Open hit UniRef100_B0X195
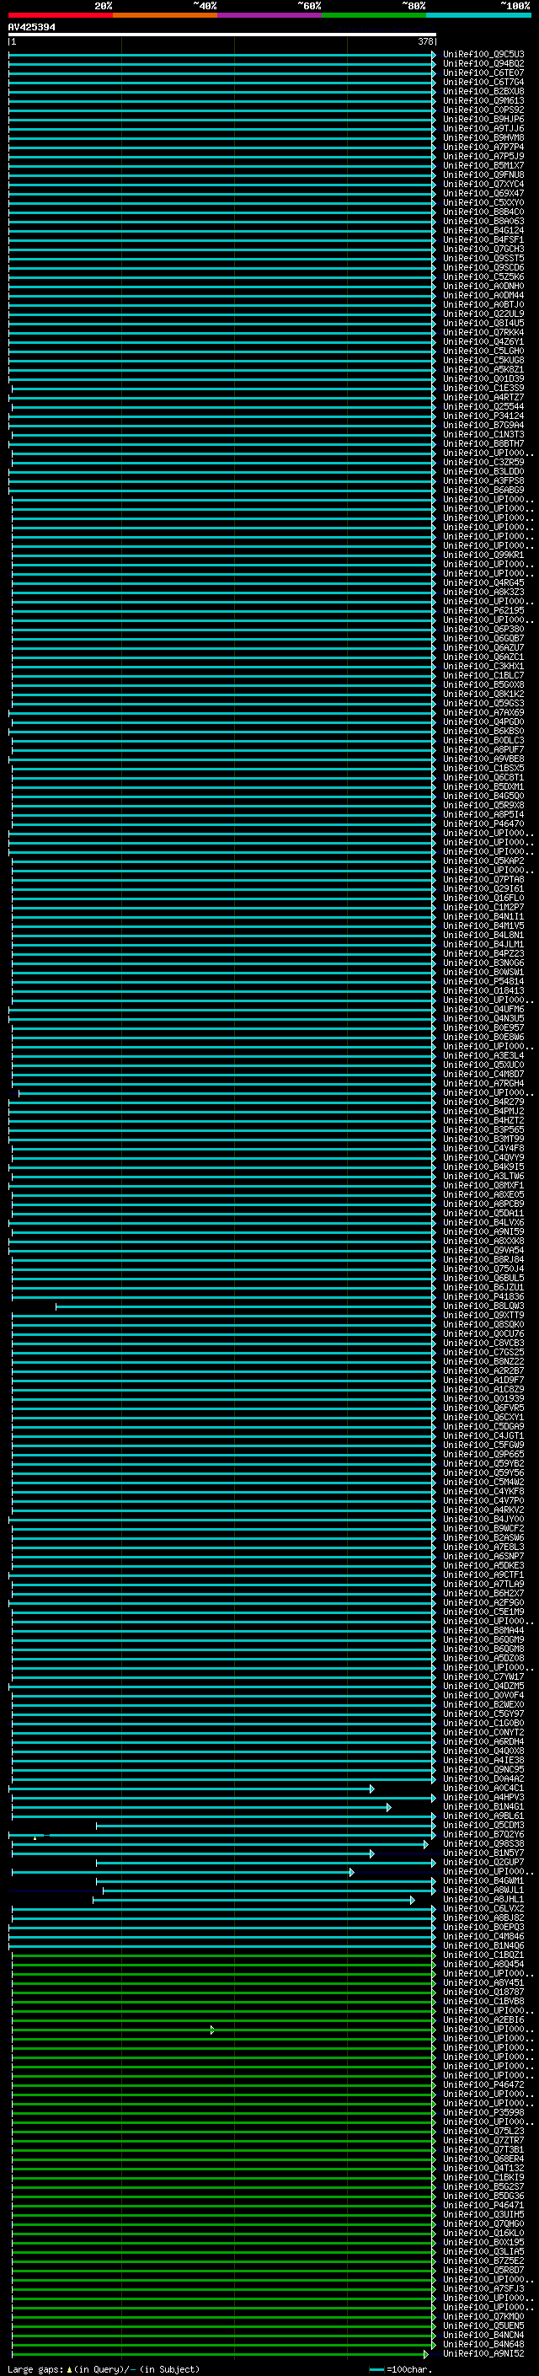Viewport: 539px width, 2376px height. pyautogui.click(x=483, y=2242)
